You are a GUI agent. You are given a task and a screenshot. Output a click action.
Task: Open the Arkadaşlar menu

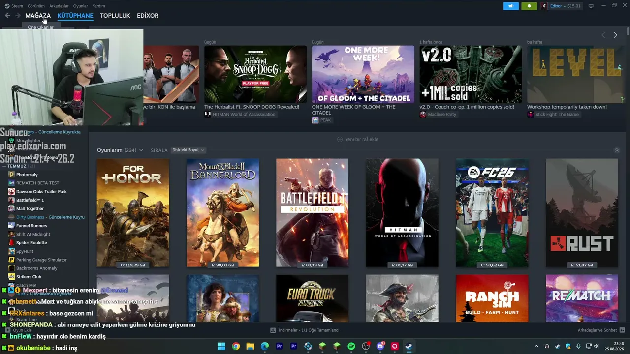59,6
